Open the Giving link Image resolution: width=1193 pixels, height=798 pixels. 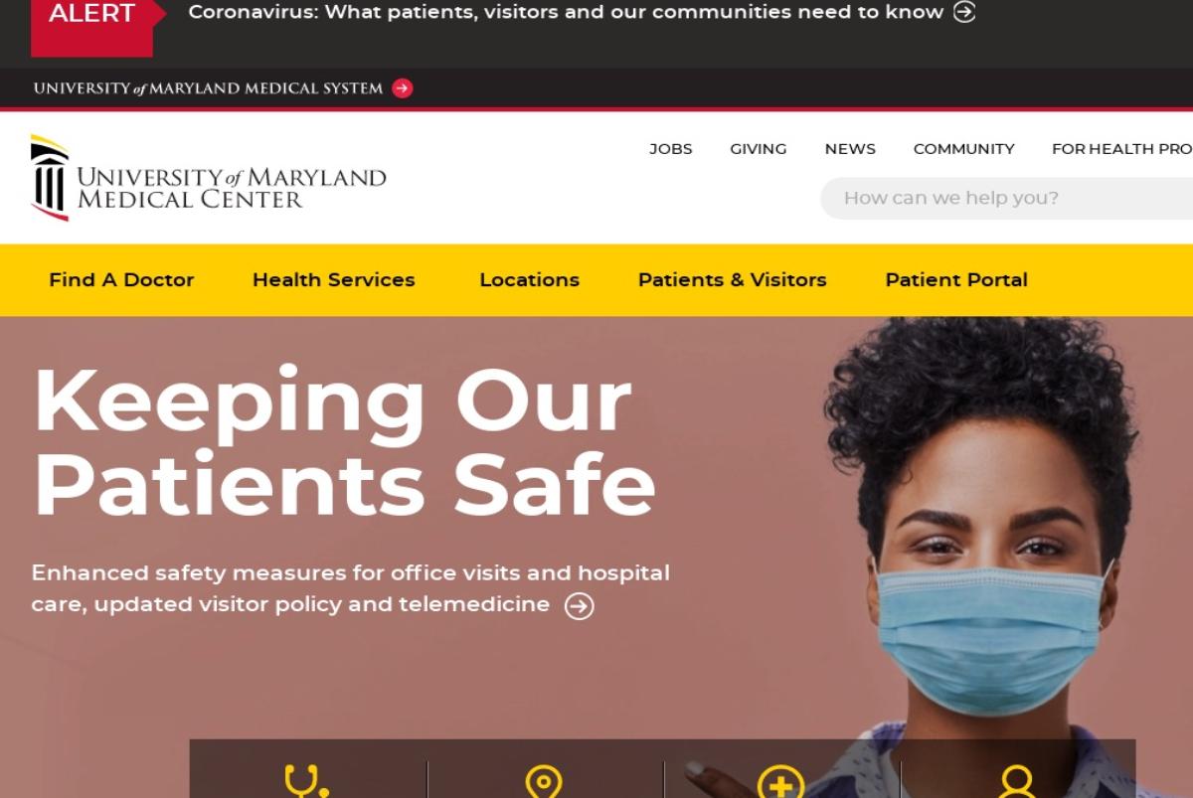[759, 149]
